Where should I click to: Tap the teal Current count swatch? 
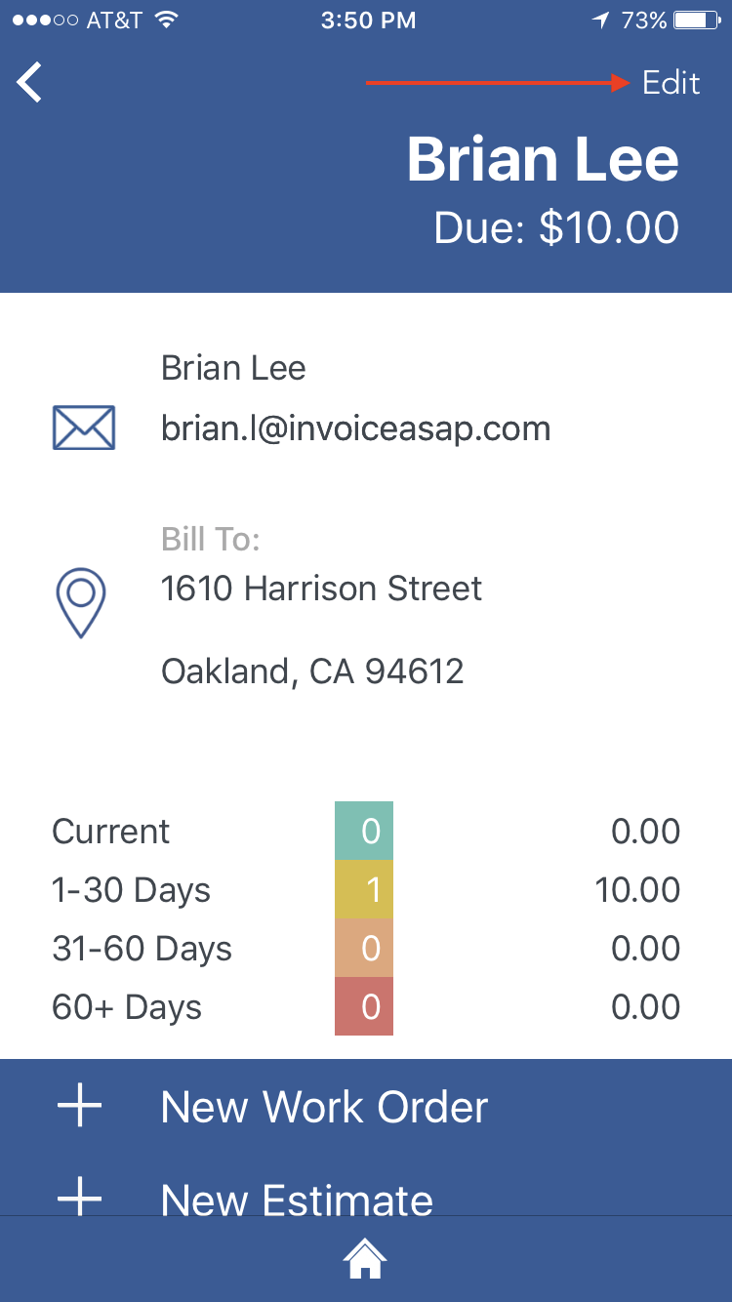364,832
